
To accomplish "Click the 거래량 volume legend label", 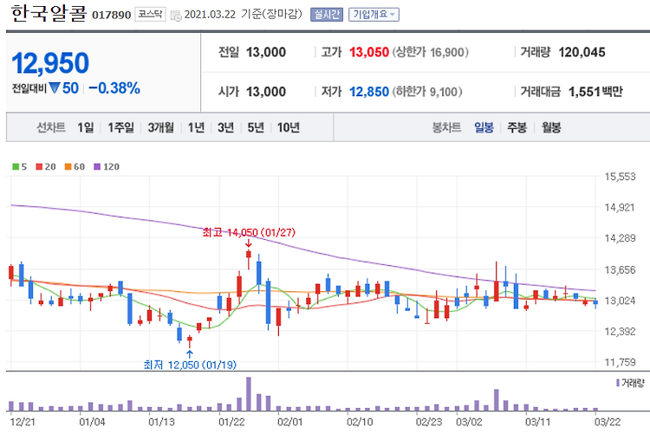I will tap(633, 383).
